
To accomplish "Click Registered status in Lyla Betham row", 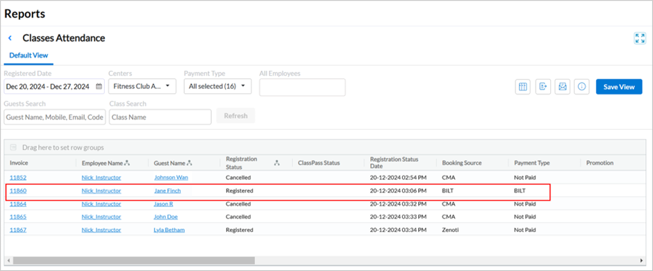I will tap(240, 229).
